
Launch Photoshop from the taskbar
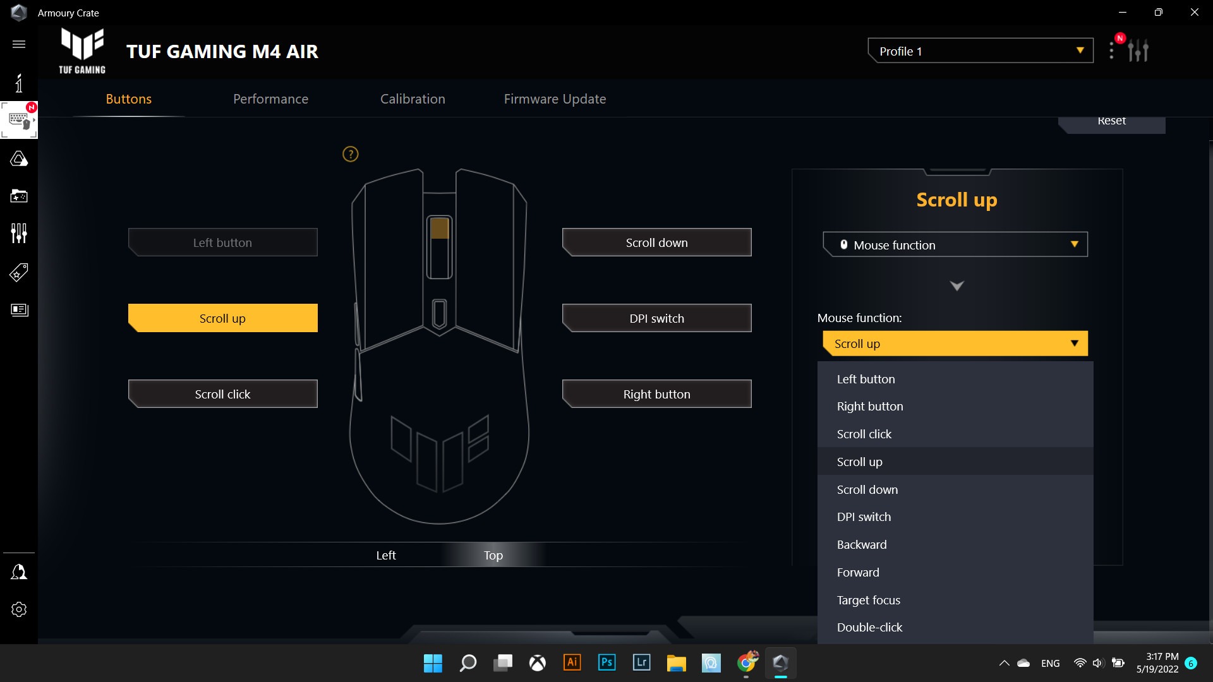tap(606, 662)
